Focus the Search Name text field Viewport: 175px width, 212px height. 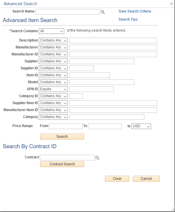(x=68, y=12)
